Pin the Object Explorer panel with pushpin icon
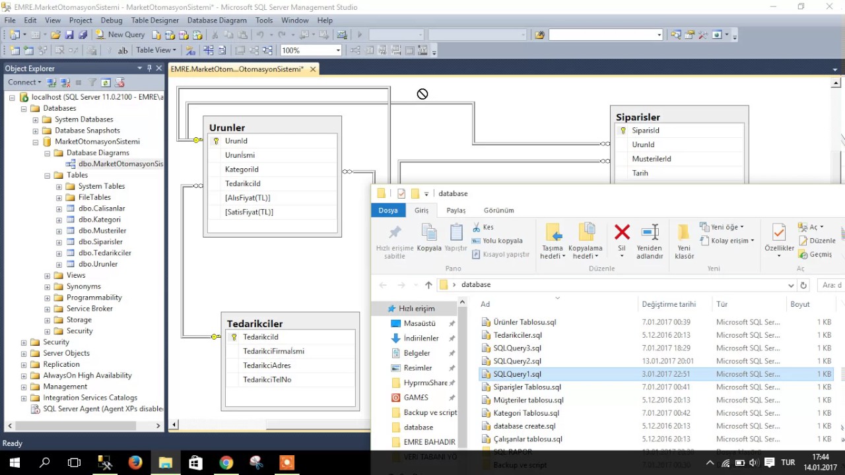 [149, 68]
